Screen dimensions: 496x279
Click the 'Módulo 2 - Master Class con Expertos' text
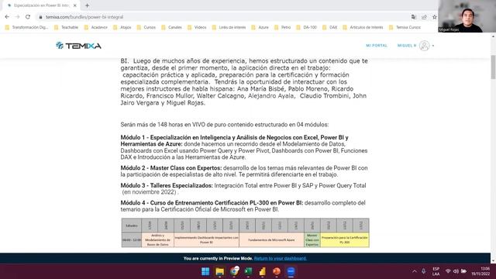point(171,168)
